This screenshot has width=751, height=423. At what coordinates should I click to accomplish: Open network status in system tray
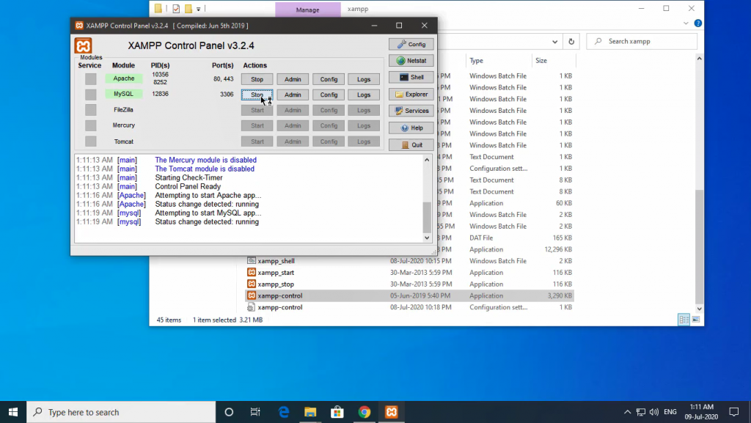640,412
